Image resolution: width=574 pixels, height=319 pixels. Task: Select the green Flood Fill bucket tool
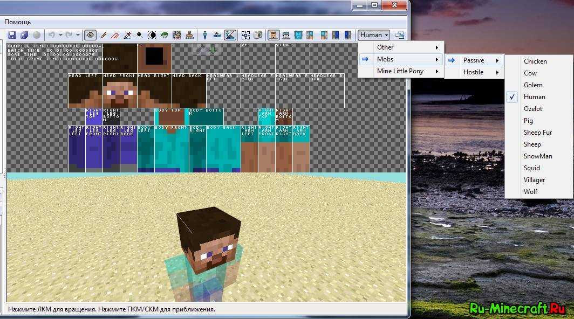click(x=165, y=35)
